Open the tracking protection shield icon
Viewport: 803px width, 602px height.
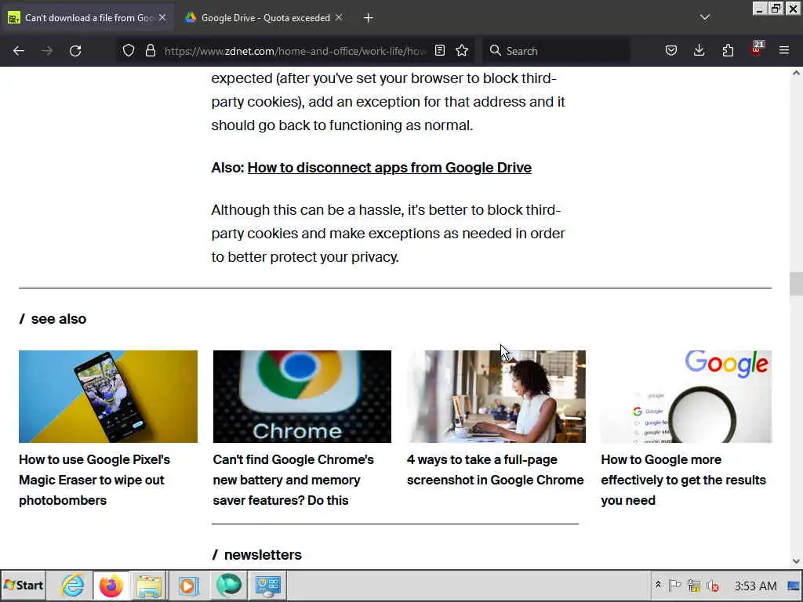click(129, 51)
